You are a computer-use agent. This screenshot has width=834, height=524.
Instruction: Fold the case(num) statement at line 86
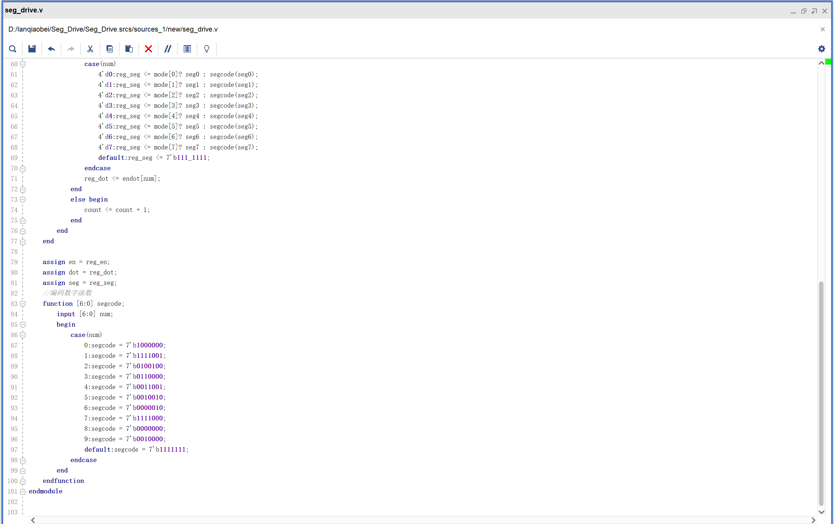(23, 335)
